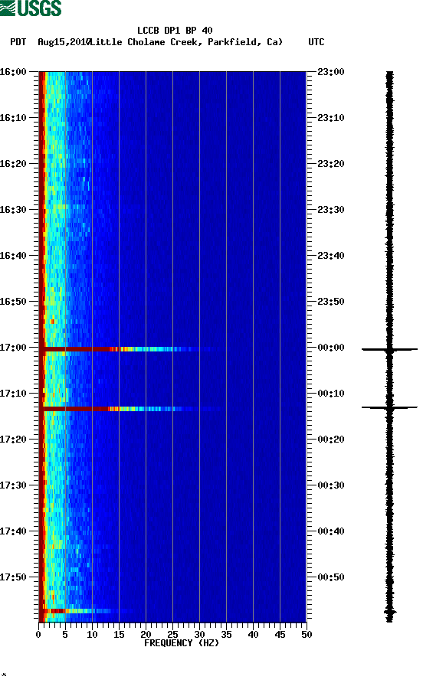Click the '10' frequency axis label

[x=92, y=635]
